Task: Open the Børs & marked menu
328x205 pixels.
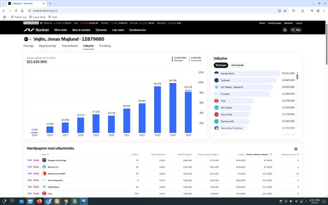Action: point(81,30)
